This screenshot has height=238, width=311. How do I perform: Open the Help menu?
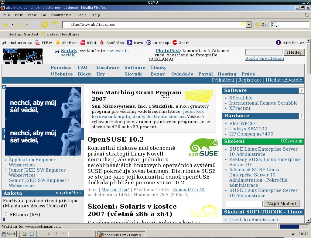[96, 15]
